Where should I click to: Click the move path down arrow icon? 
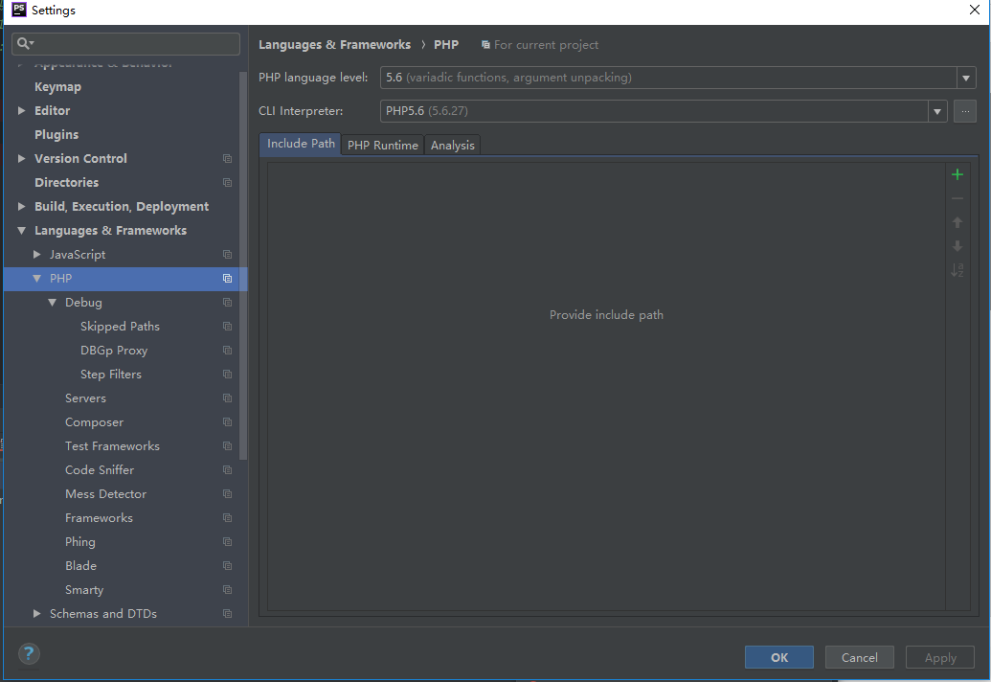957,246
